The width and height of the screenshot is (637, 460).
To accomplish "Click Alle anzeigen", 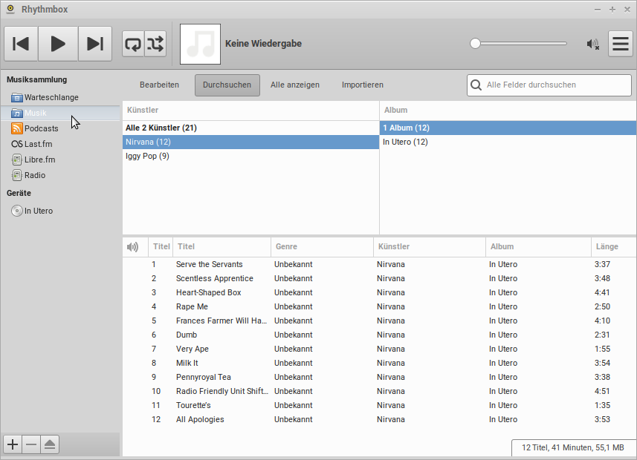I will (x=295, y=85).
